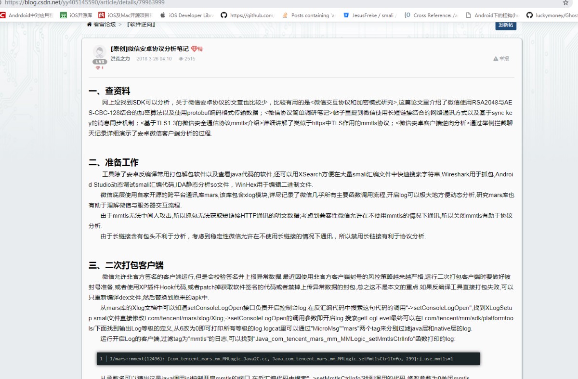The width and height of the screenshot is (578, 379).
Task: Click the post date 2018-3-26 04:10
Action: point(154,59)
